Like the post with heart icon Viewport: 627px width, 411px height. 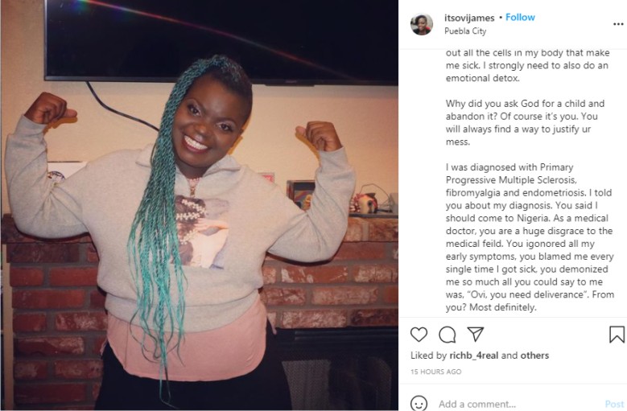(419, 335)
